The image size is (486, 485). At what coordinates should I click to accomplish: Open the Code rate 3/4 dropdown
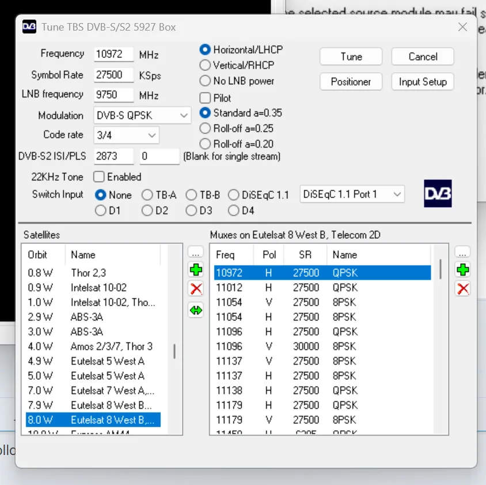coord(127,135)
